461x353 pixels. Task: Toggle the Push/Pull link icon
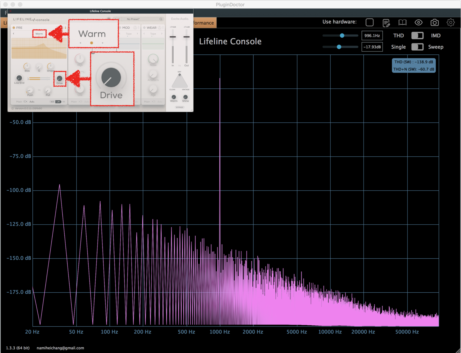39,90
